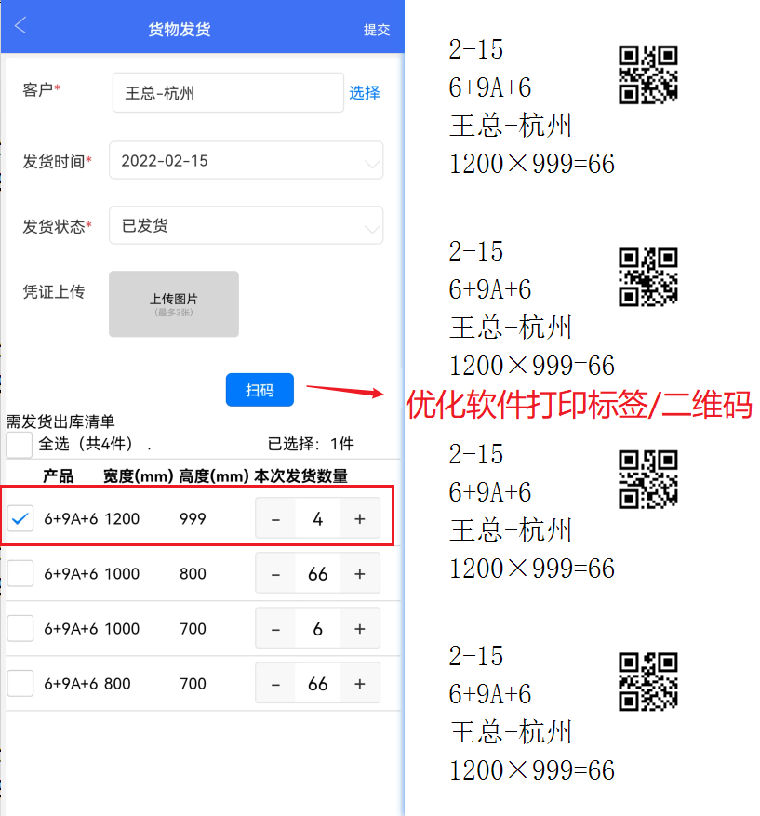Screen dimensions: 760x816
Task: Click the 产品 column header
Action: (59, 475)
